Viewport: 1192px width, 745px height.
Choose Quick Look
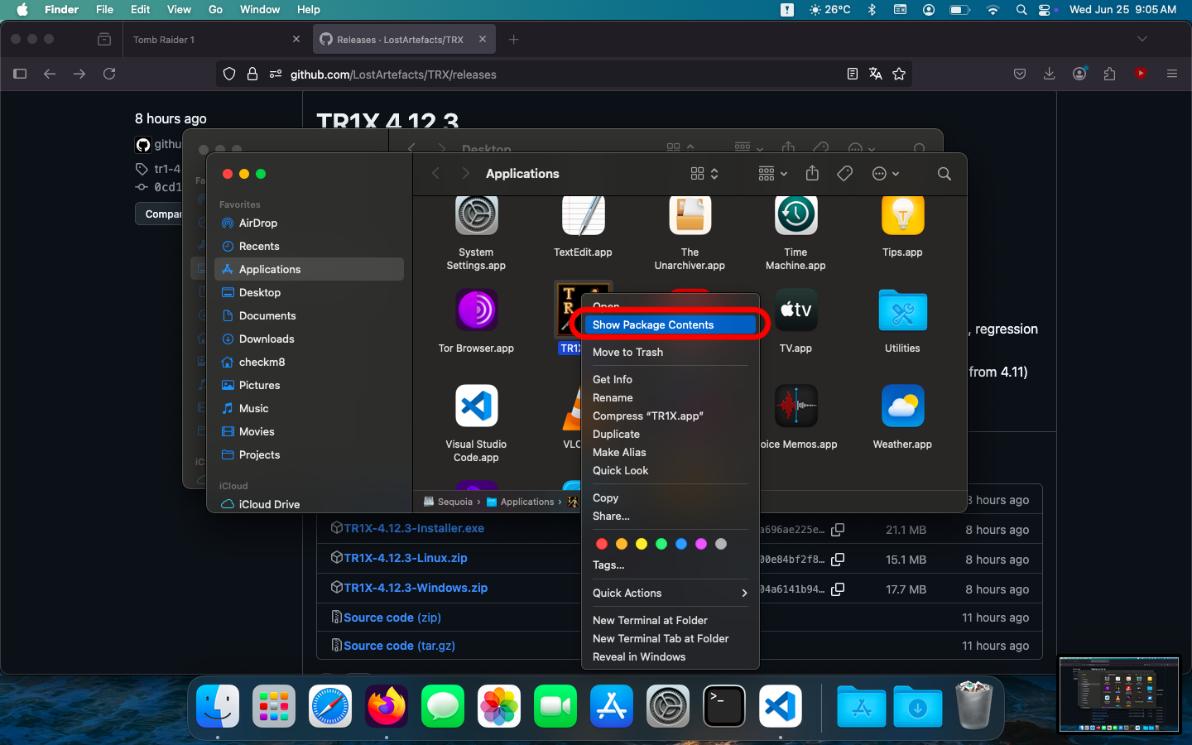670,470
